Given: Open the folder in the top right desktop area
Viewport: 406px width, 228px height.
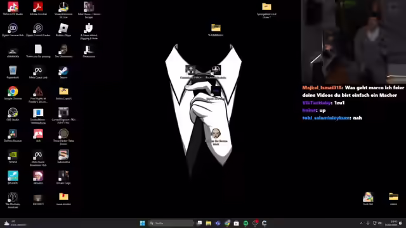Looking at the screenshot, I should (x=266, y=10).
